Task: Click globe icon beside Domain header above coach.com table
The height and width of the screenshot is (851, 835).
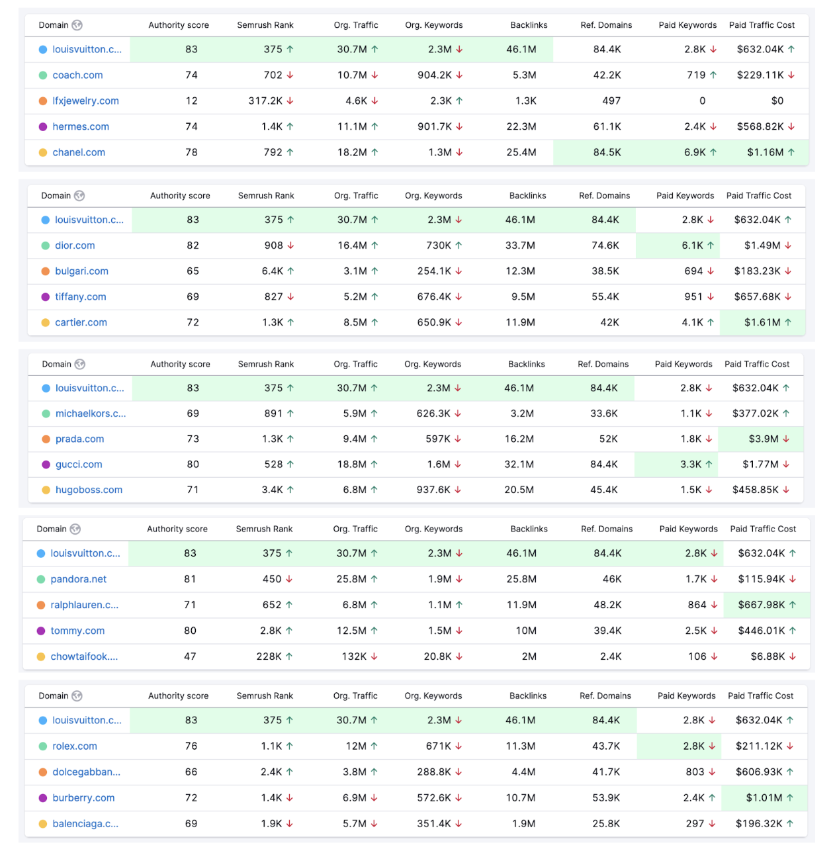Action: (77, 25)
